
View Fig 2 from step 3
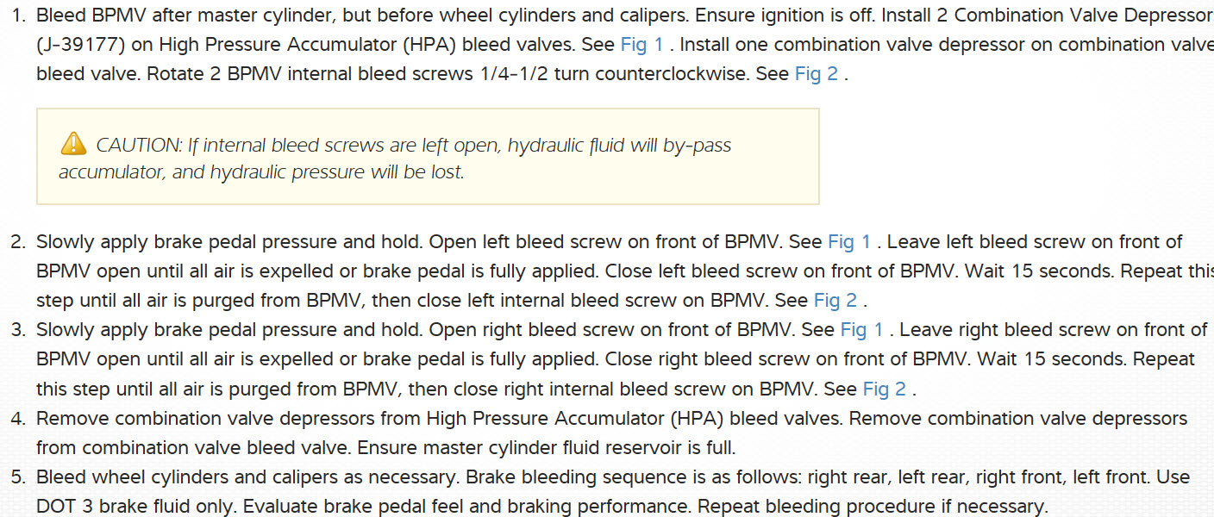tap(884, 389)
